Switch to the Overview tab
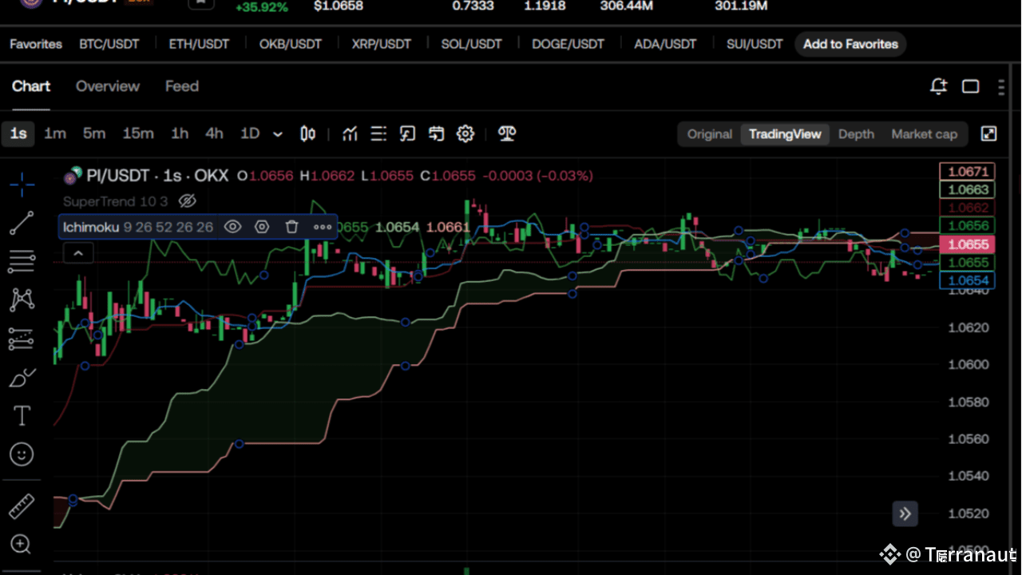This screenshot has width=1022, height=575. tap(108, 86)
